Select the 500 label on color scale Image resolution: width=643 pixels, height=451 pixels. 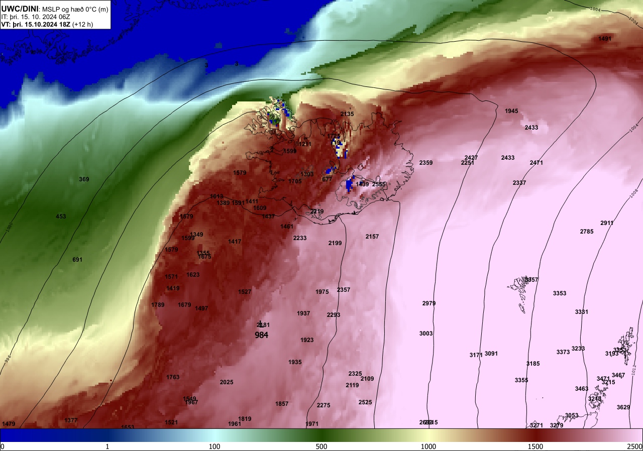click(x=321, y=446)
